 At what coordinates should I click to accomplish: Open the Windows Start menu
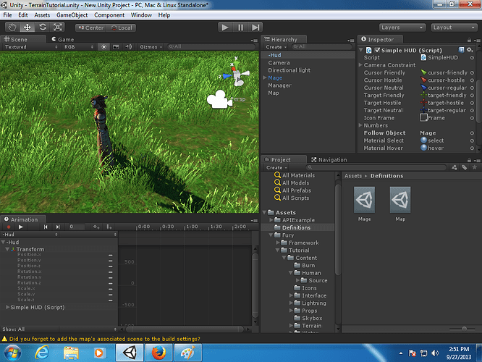pyautogui.click(x=12, y=353)
